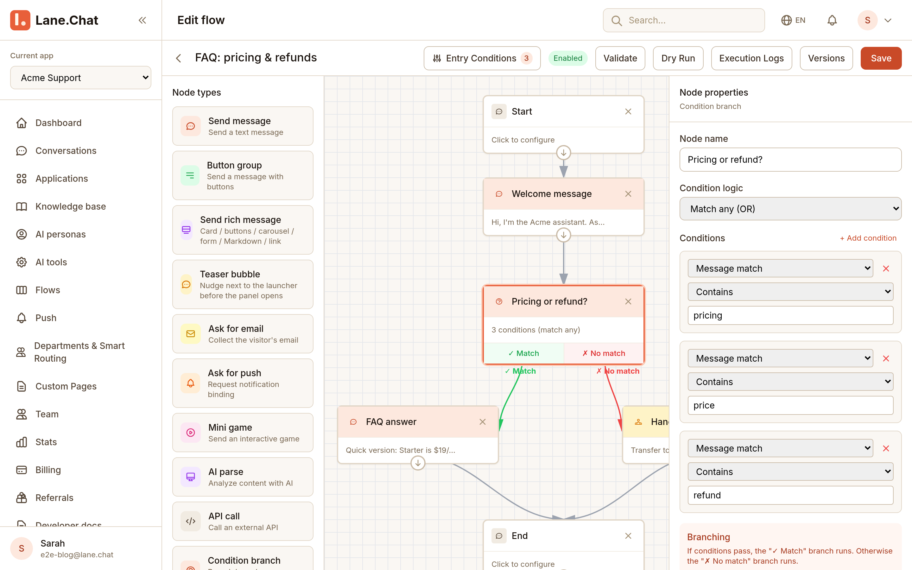
Task: Delete the 'pricing' condition
Action: [x=886, y=269]
